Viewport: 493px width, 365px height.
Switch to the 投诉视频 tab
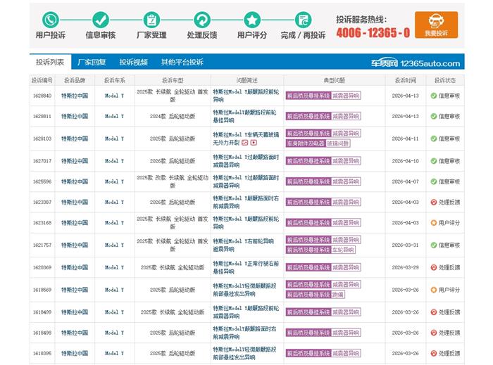(133, 63)
